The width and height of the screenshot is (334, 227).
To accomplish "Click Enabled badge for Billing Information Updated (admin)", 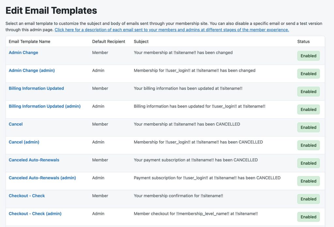I will pos(309,110).
